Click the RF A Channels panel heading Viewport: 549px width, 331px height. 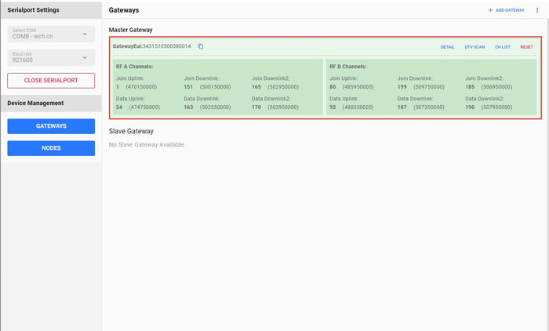coord(134,67)
